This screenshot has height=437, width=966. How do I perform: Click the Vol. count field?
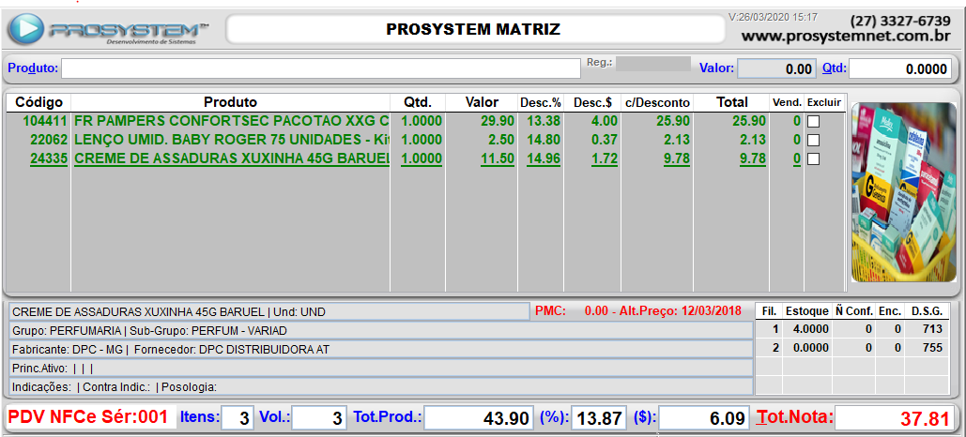pyautogui.click(x=319, y=418)
